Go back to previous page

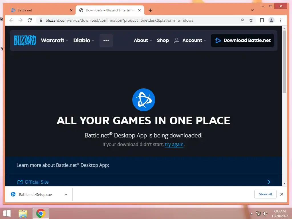[11, 20]
